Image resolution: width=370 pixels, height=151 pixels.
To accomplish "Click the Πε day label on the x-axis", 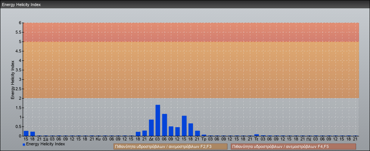I will click(x=309, y=139).
